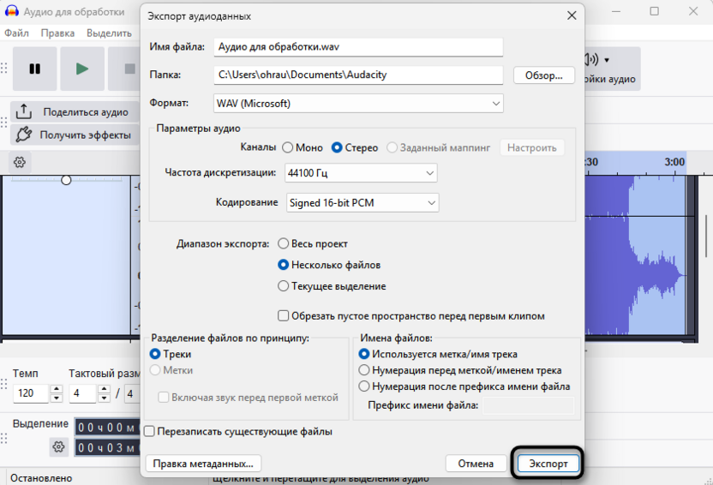Select naming using label/track name
Viewport: 713px width, 485px height.
pos(363,354)
